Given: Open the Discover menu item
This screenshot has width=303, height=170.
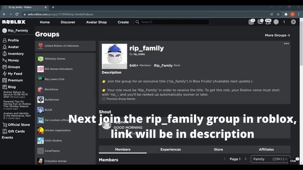Looking at the screenshot, I should point(68,22).
